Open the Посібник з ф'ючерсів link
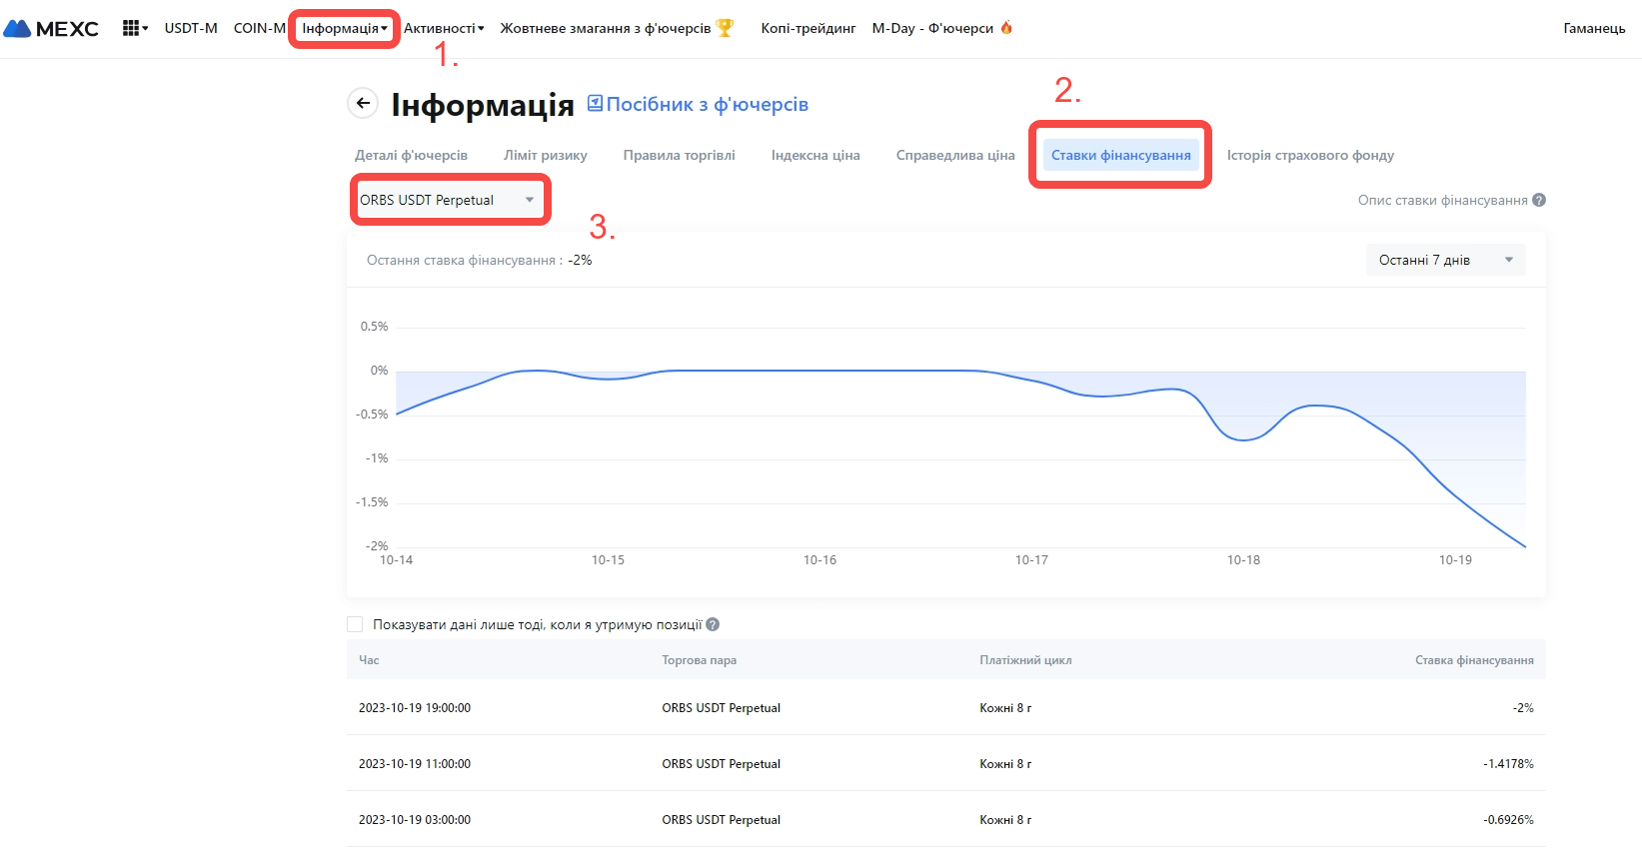This screenshot has height=849, width=1642. [707, 104]
